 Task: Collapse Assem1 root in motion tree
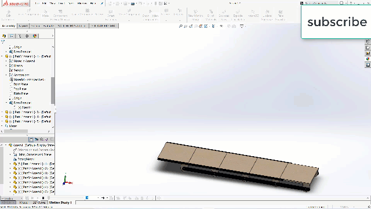[x=6, y=145]
